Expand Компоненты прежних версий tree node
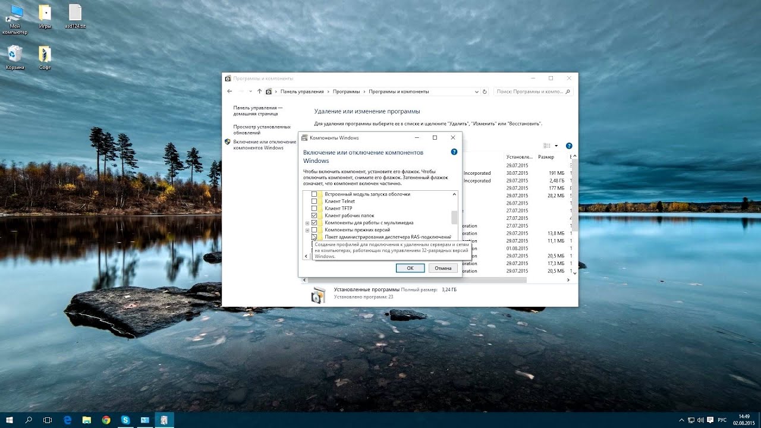Viewport: 761px width, 428px height. pos(307,230)
